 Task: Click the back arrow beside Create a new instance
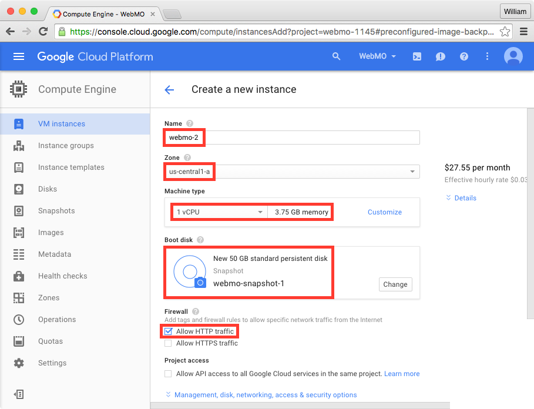pos(169,89)
